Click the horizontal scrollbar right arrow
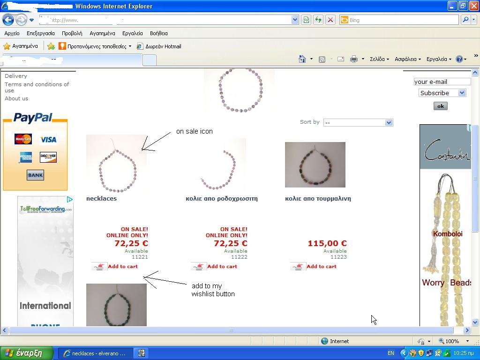 coord(467,330)
